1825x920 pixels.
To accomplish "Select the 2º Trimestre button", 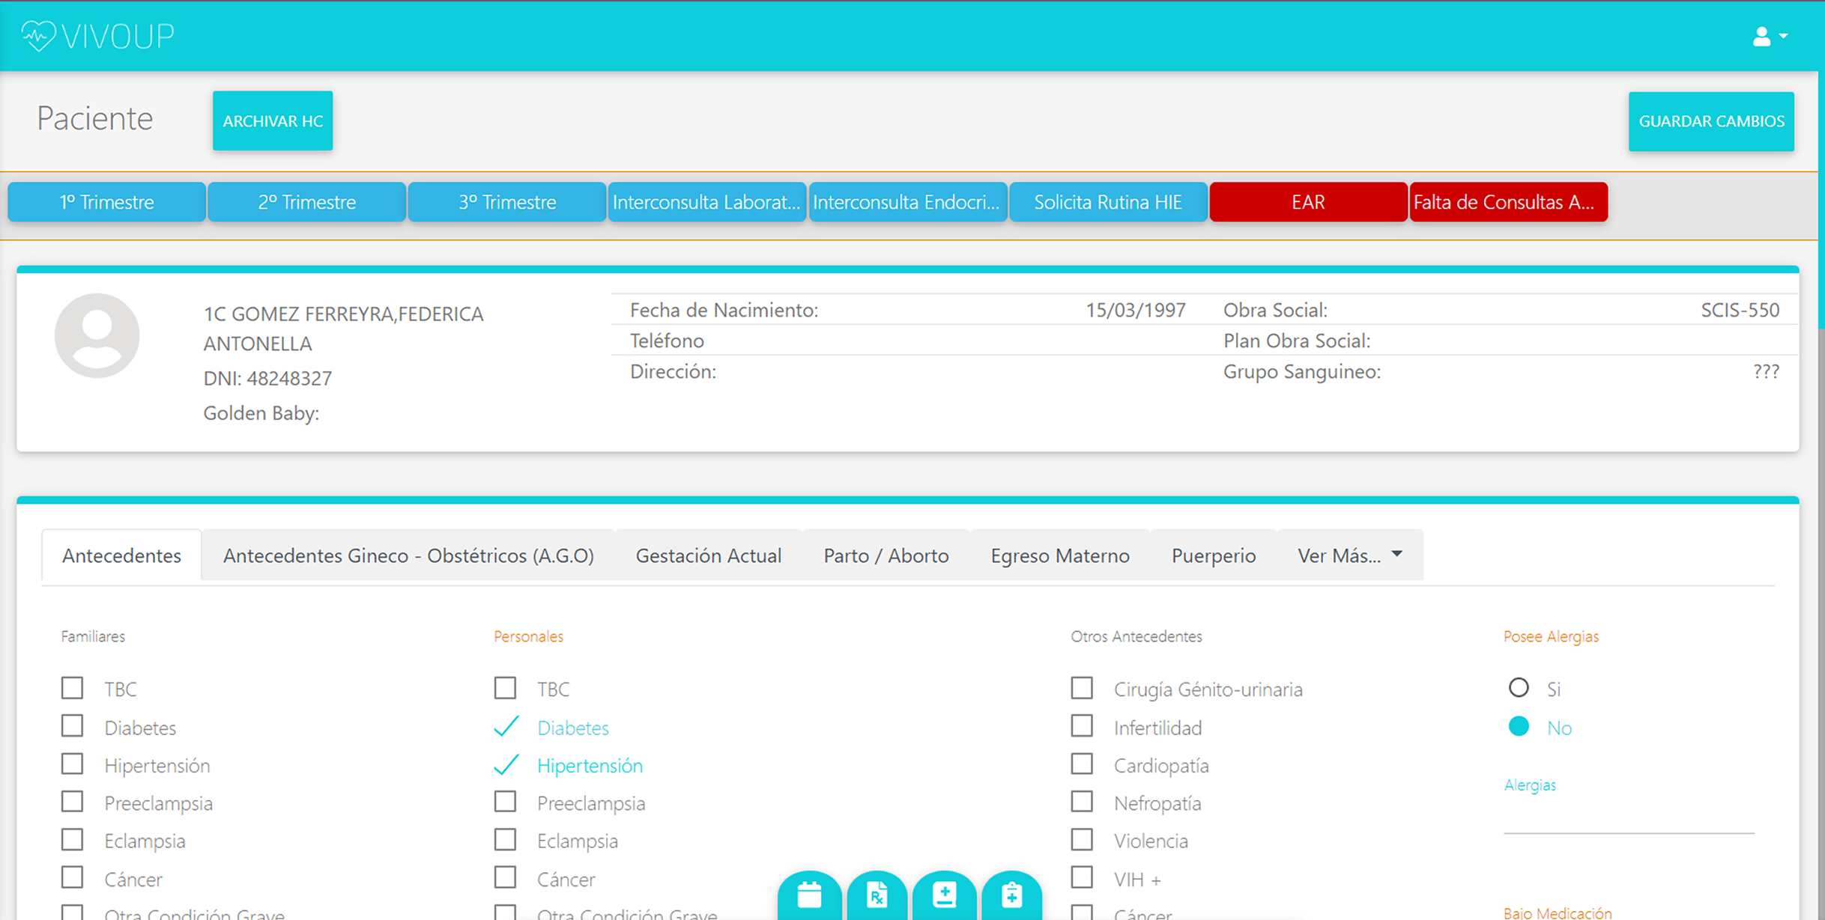I will 306,202.
